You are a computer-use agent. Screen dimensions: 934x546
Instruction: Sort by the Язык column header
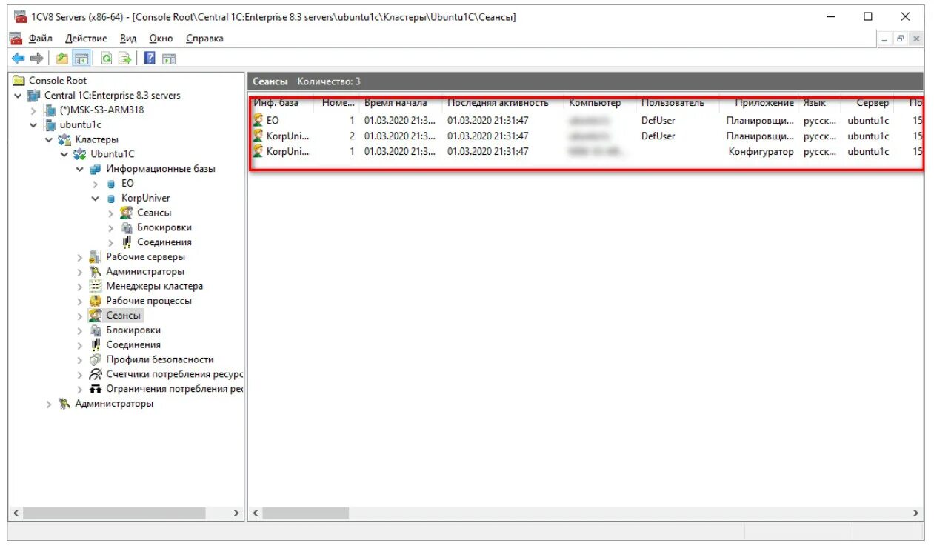(820, 103)
